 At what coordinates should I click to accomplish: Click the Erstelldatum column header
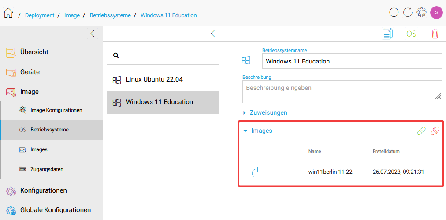pyautogui.click(x=386, y=151)
